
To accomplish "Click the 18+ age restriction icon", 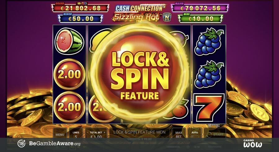I will pos(21,143).
